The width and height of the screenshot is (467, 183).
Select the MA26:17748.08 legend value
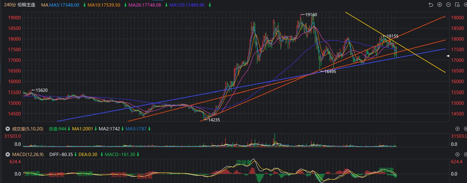145,5
